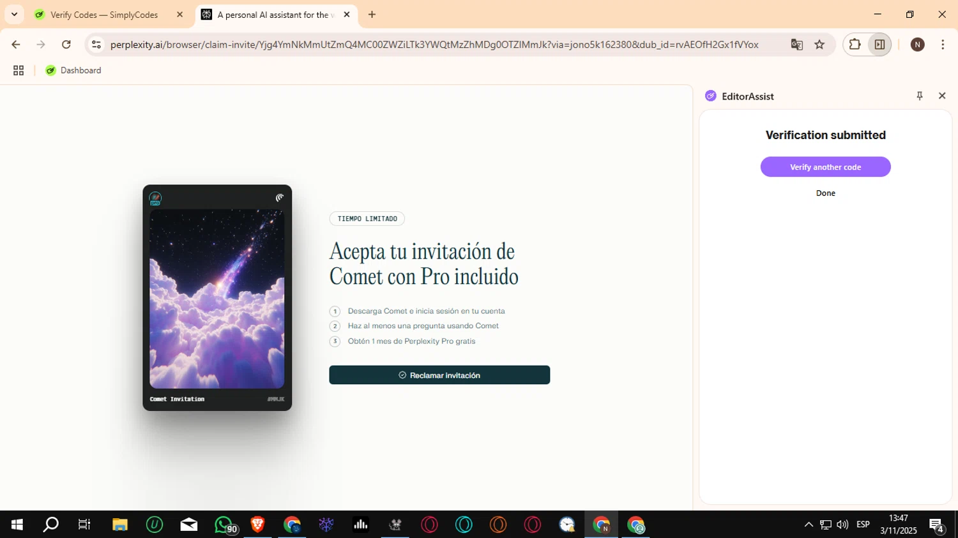Image resolution: width=958 pixels, height=538 pixels.
Task: Toggle the browser side panel button
Action: (x=879, y=44)
